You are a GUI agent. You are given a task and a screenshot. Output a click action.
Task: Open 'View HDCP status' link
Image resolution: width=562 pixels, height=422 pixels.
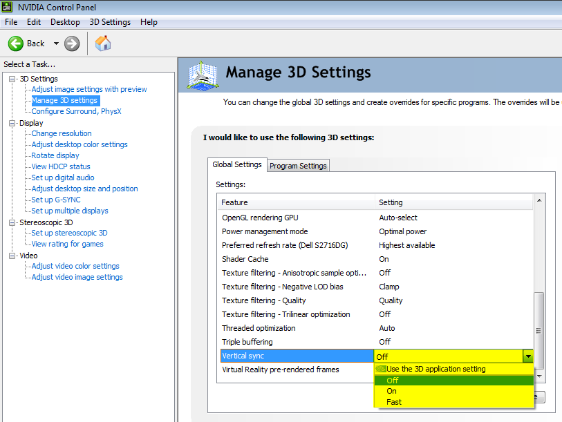click(x=61, y=166)
